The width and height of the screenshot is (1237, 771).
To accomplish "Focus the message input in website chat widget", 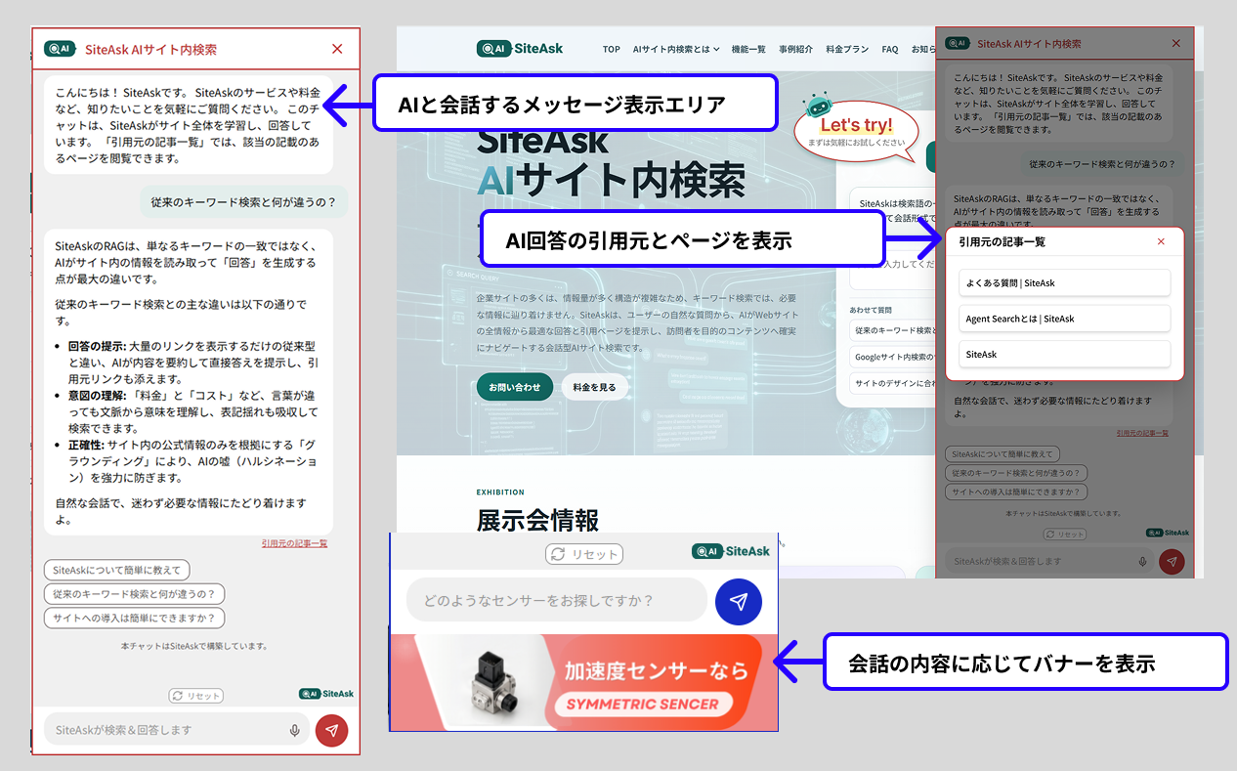I will (x=1048, y=562).
